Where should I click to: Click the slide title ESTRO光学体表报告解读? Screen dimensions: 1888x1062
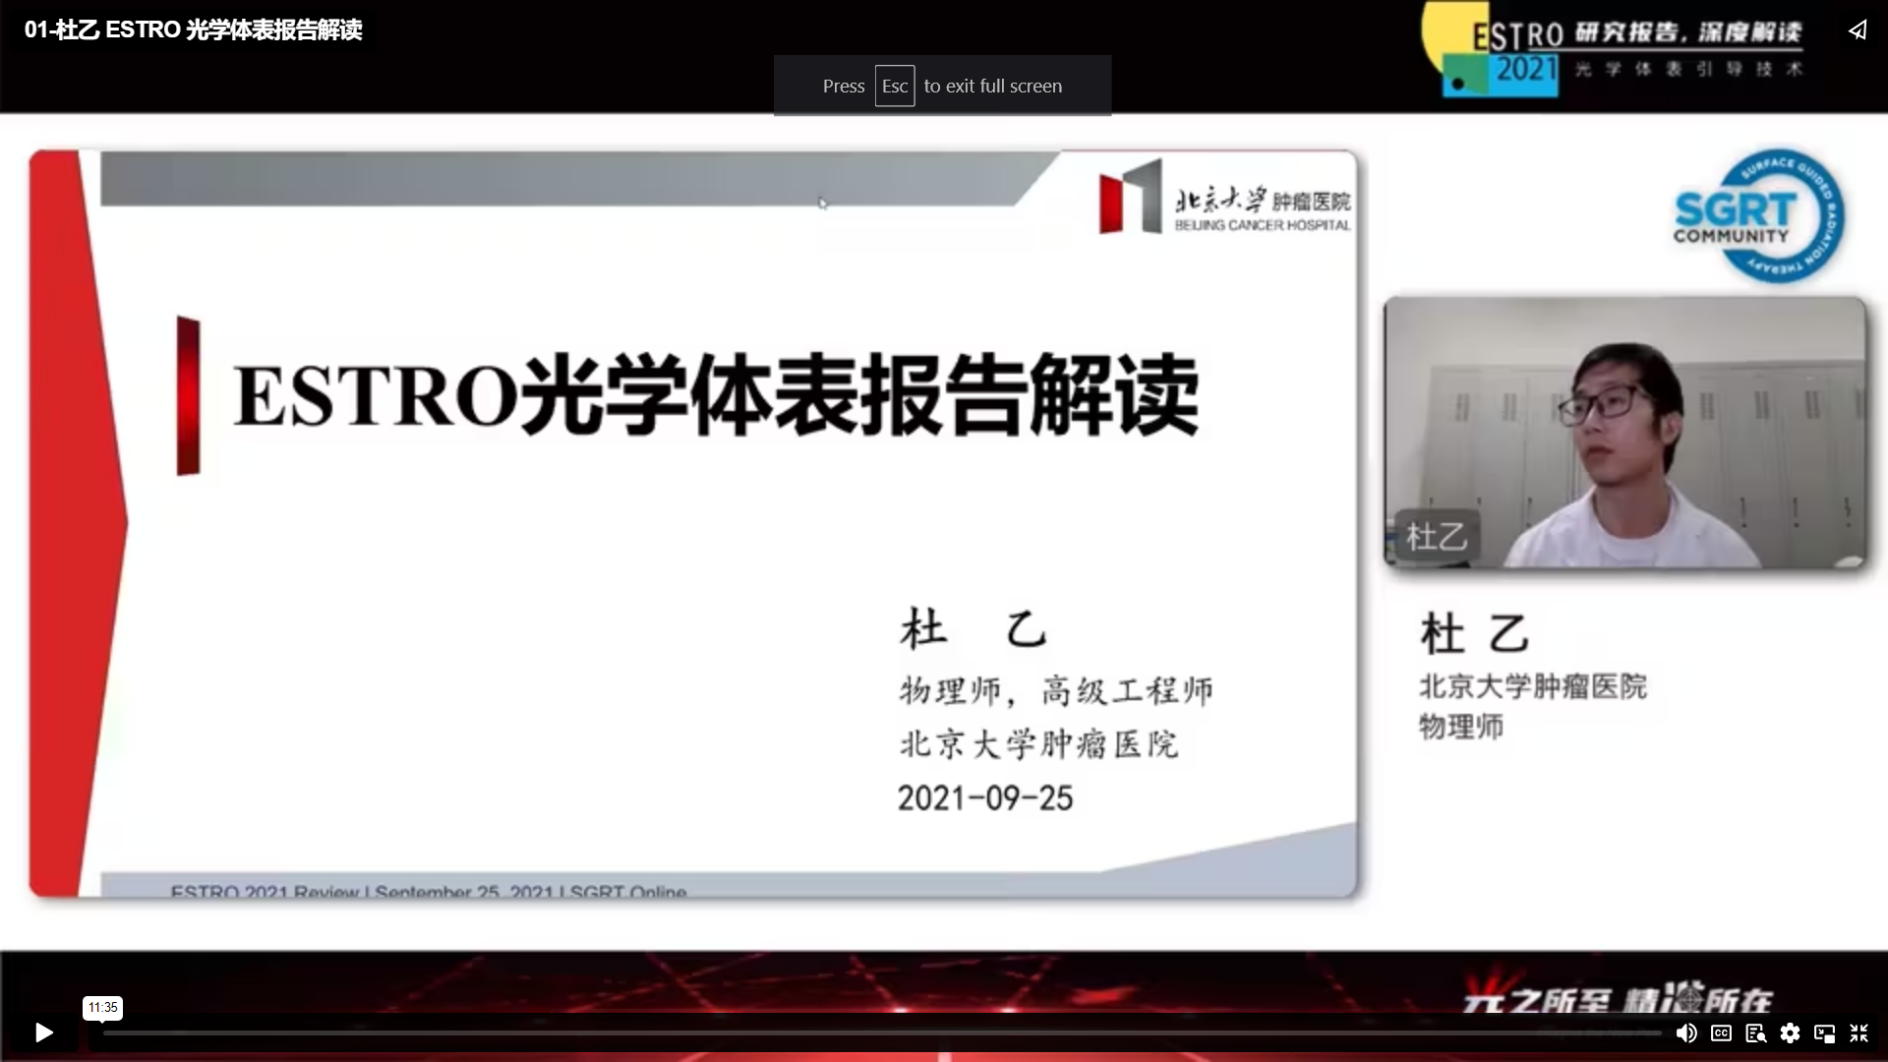715,395
